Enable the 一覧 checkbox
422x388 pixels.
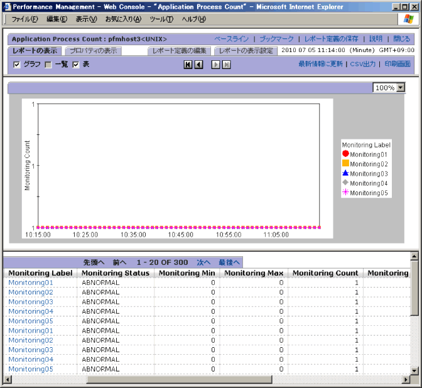pyautogui.click(x=48, y=65)
